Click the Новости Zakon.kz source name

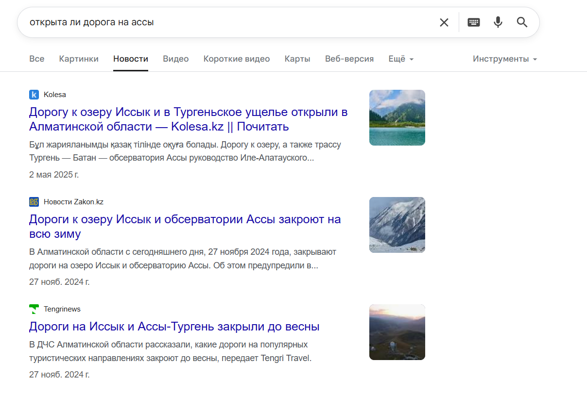[x=73, y=202]
